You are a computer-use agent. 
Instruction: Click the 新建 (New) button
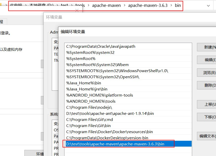tap(207, 47)
